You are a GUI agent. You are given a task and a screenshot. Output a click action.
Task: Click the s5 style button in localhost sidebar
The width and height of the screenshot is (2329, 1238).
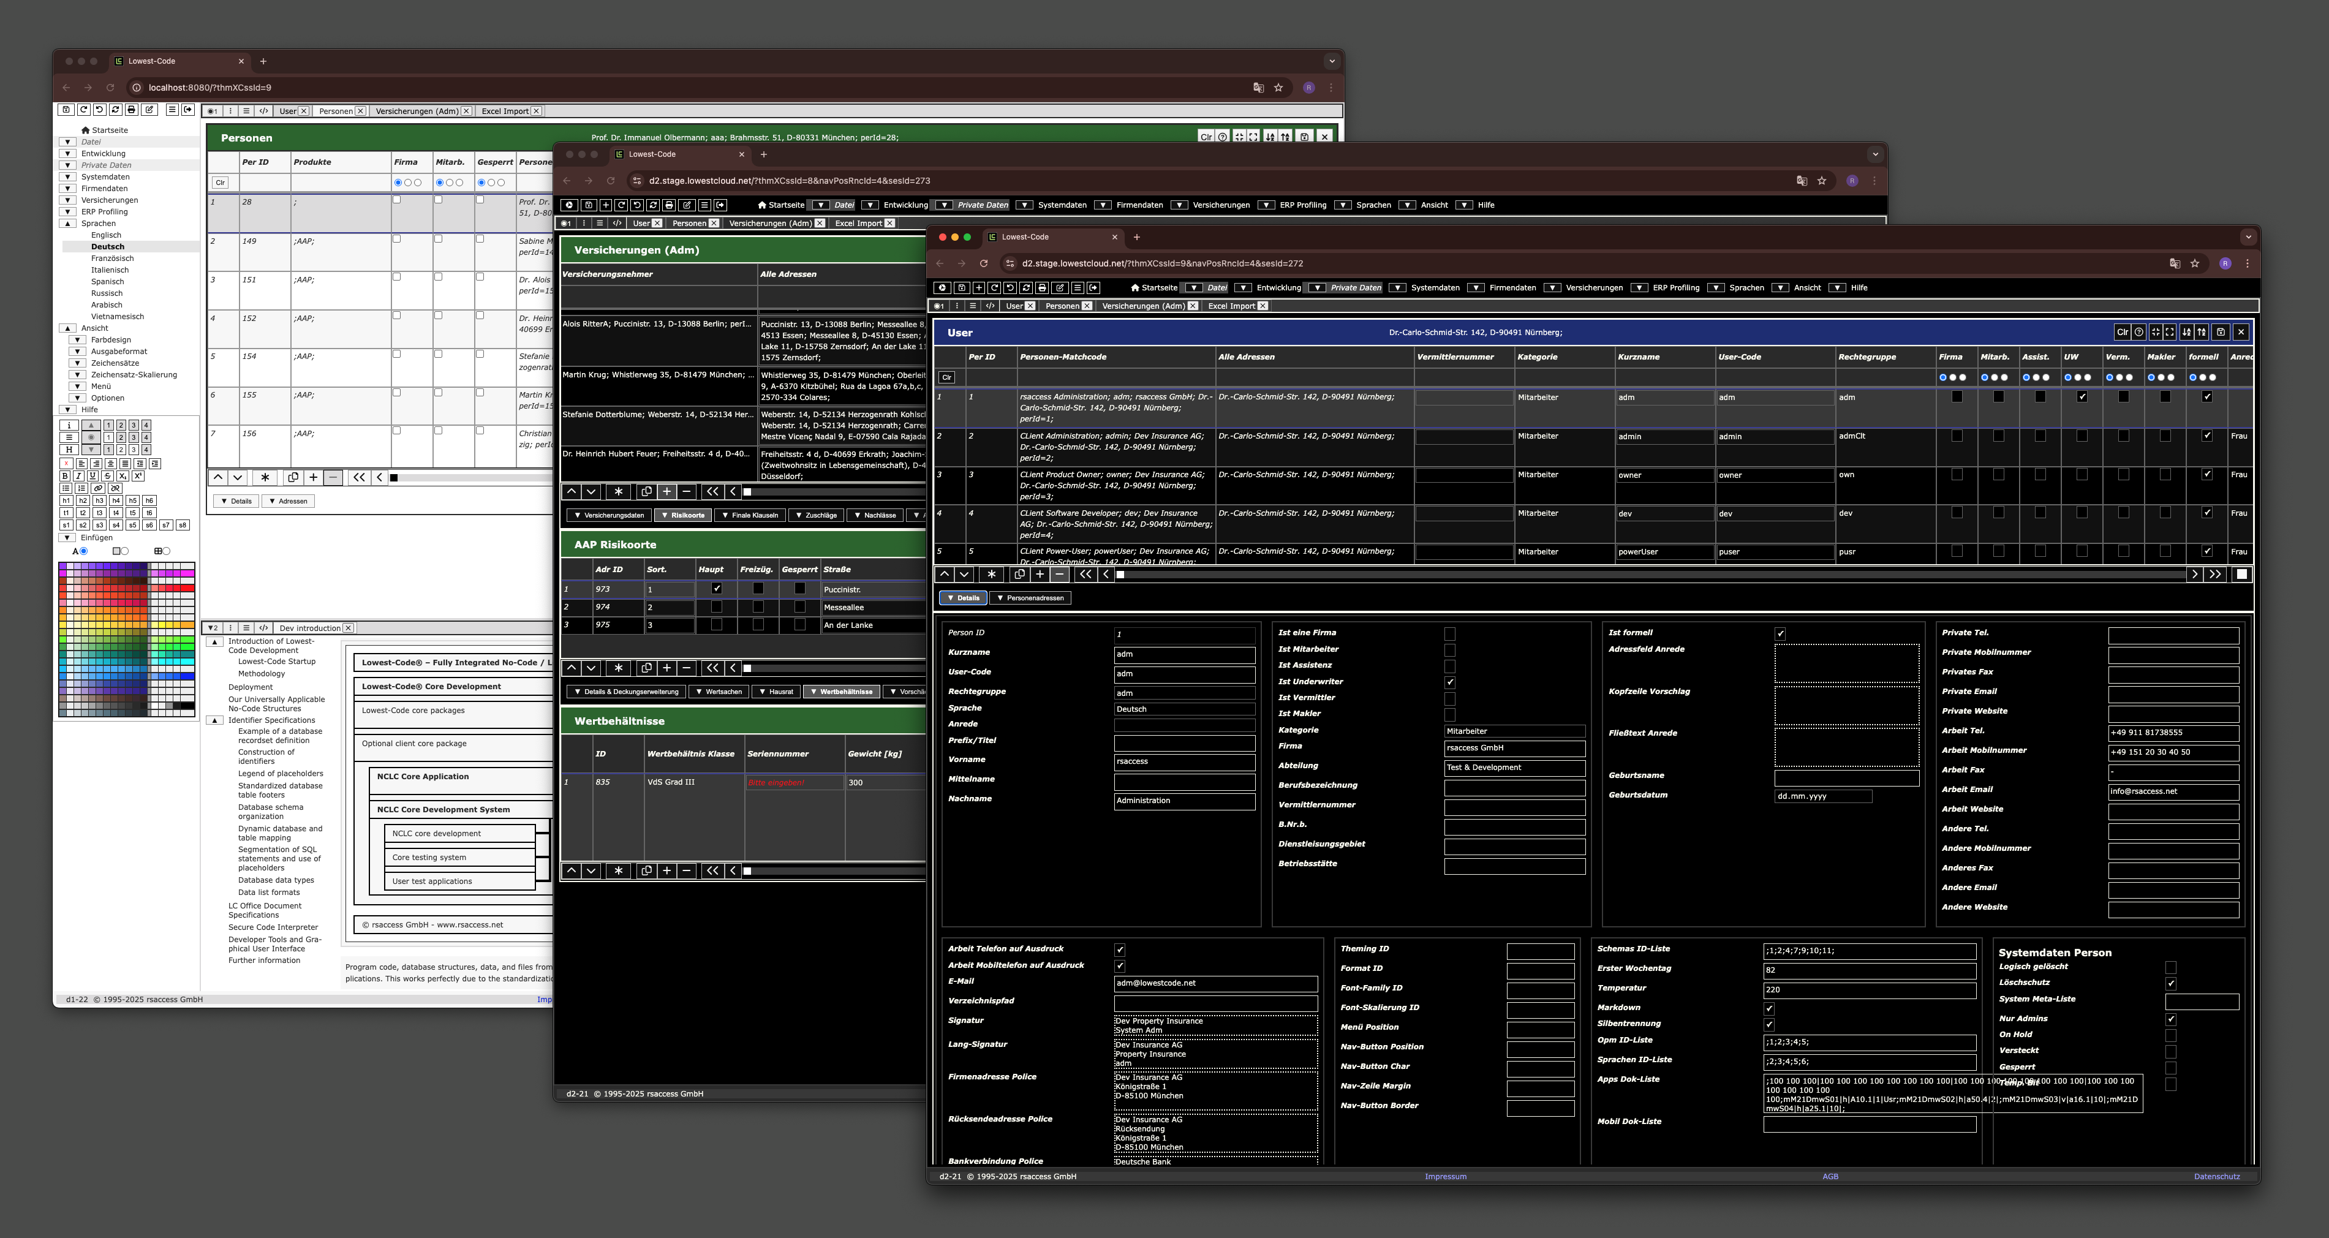click(x=133, y=526)
